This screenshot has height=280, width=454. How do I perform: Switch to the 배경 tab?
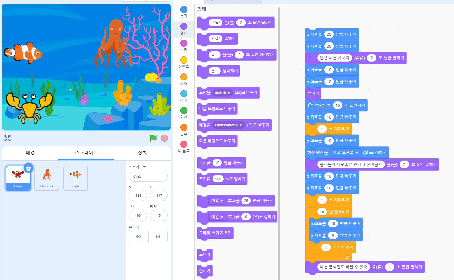tap(30, 153)
